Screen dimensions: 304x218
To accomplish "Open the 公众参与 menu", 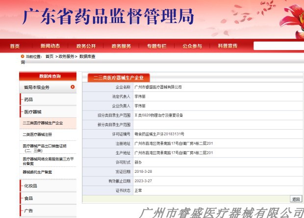I will [x=192, y=46].
